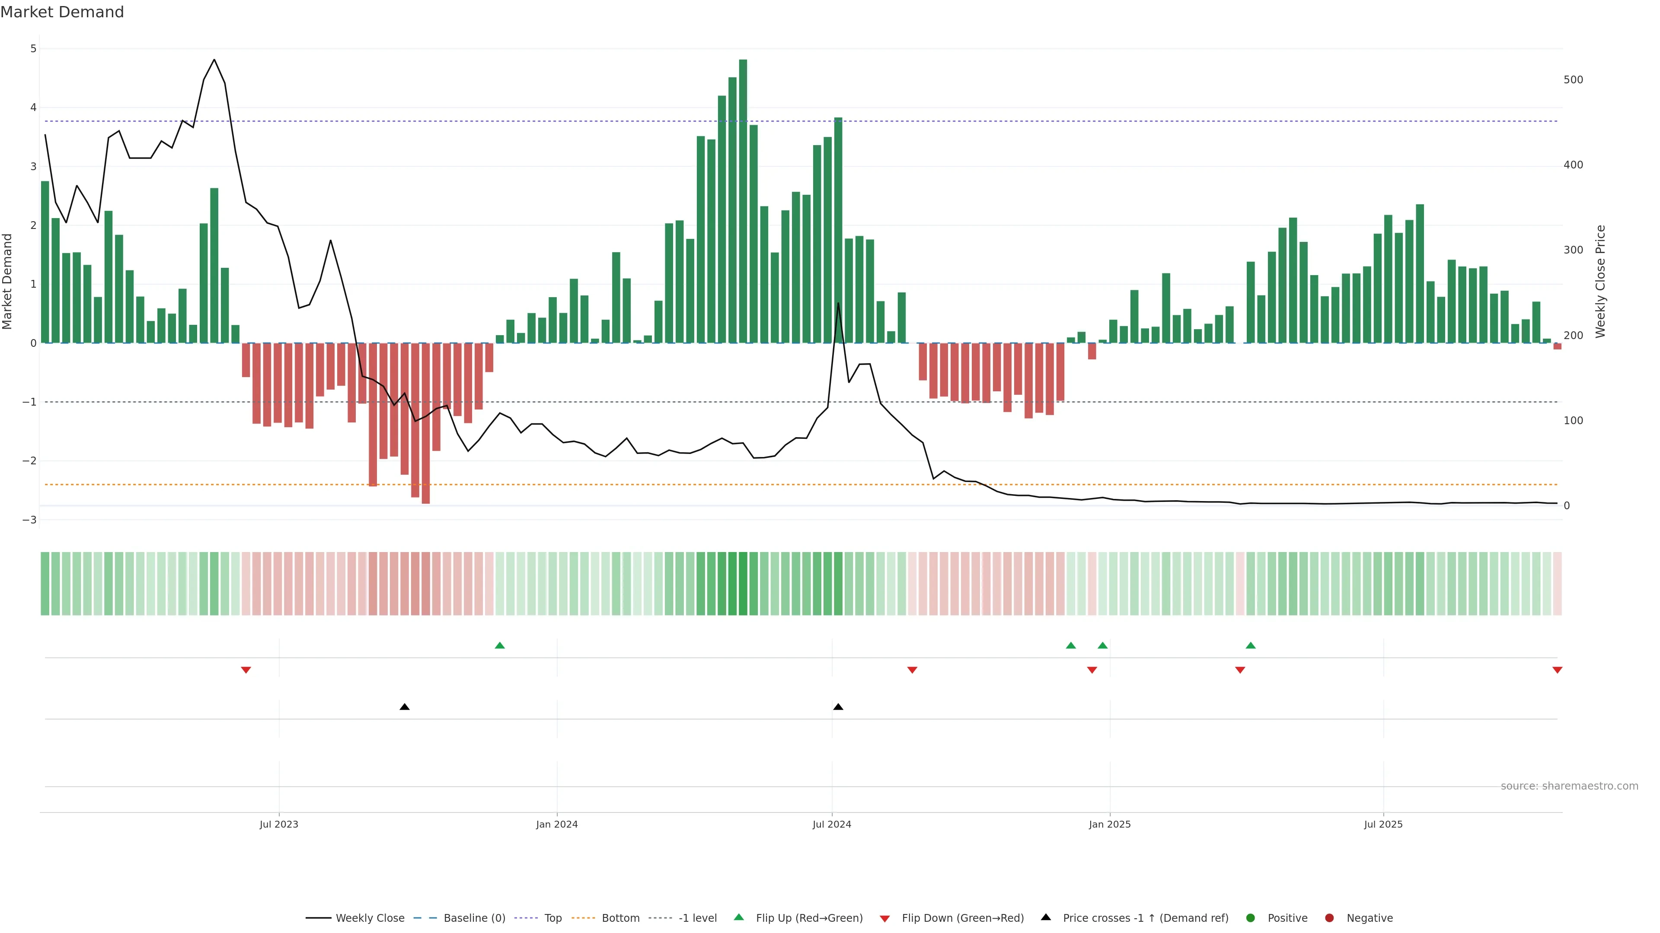1660x933 pixels.
Task: Toggle the Top dotted line legend entry
Action: pyautogui.click(x=552, y=917)
